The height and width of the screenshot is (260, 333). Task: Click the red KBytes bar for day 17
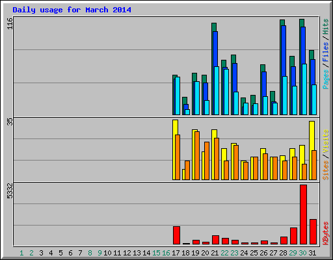click(x=176, y=235)
